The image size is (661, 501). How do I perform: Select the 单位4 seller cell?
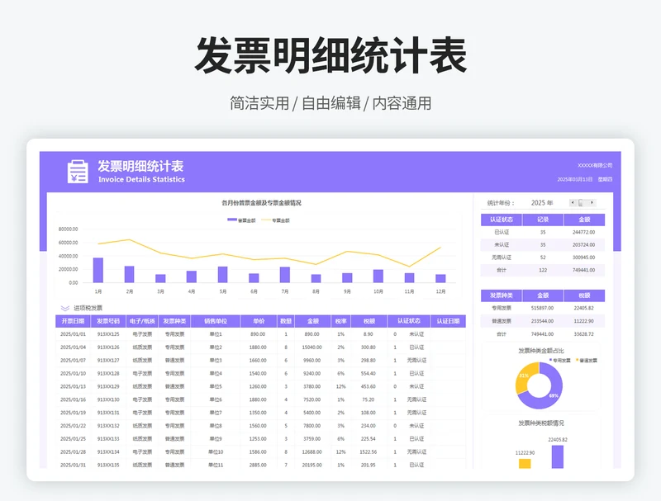coord(216,373)
